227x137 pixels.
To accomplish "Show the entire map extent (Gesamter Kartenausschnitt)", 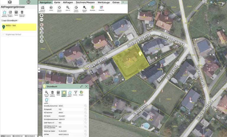I will [x=43, y=8].
